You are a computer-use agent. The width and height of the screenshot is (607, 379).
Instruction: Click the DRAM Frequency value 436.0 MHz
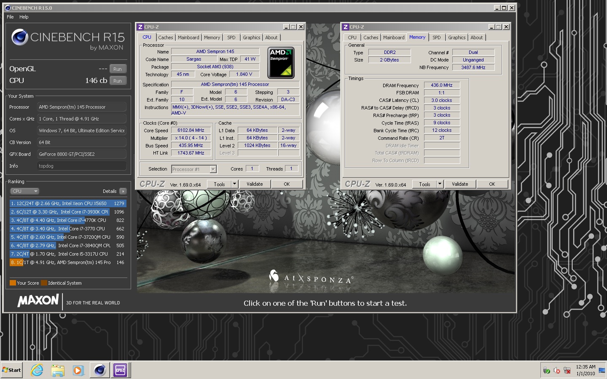point(442,85)
